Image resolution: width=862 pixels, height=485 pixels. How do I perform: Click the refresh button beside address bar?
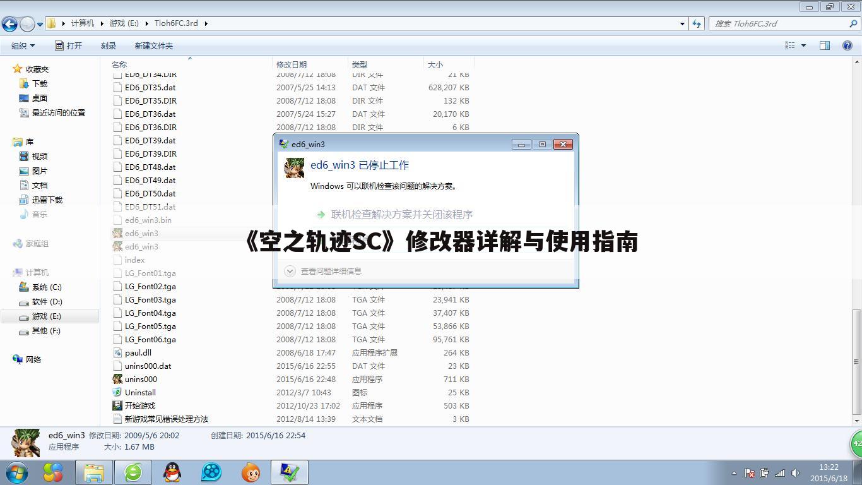click(x=697, y=23)
